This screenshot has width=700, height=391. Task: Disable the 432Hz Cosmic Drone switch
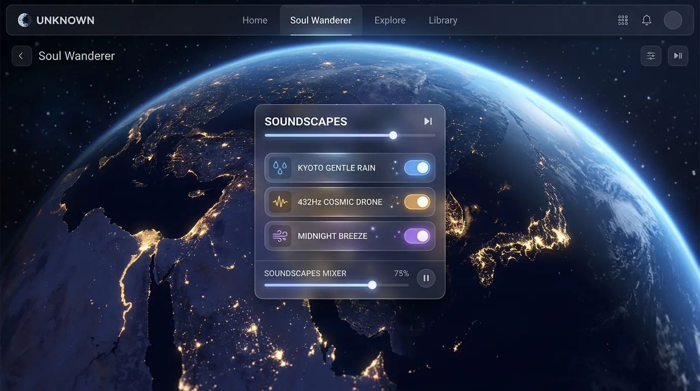click(x=417, y=202)
